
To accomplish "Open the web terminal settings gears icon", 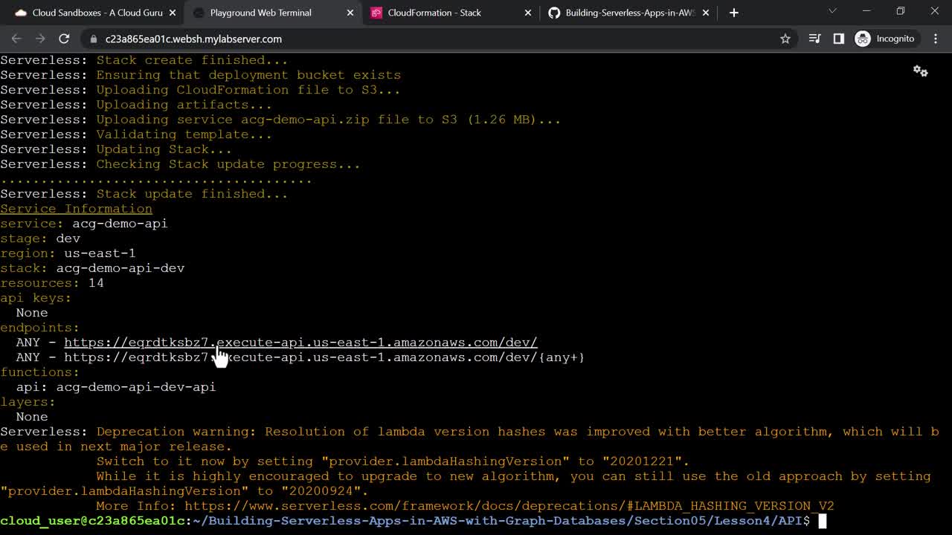I will (x=921, y=71).
